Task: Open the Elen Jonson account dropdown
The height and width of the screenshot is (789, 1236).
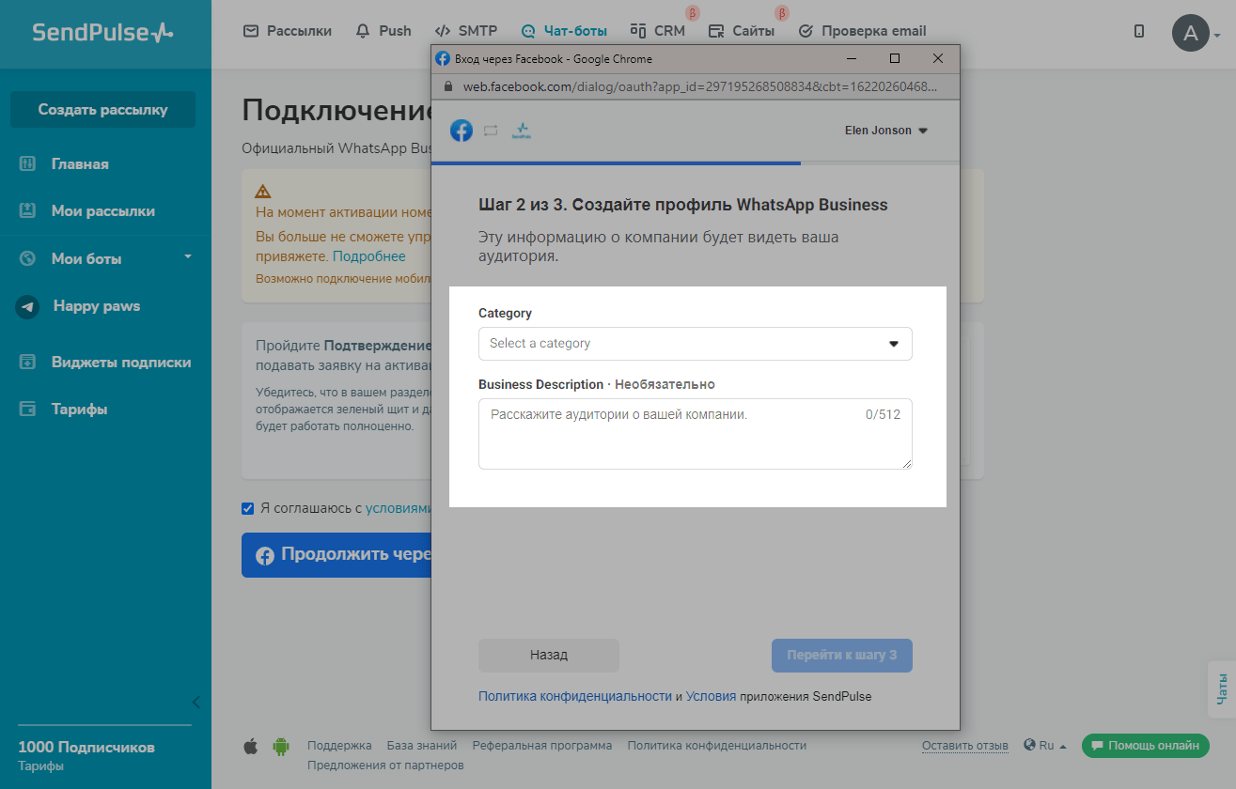Action: point(886,131)
